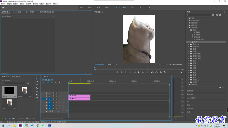Click the Home icon in workspace bar

pos(3,8)
